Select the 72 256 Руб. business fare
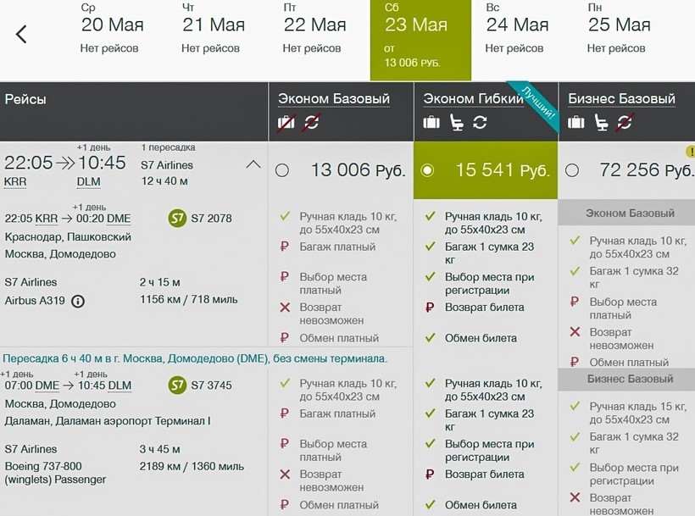Viewport: 695px width, 516px height. pos(572,170)
